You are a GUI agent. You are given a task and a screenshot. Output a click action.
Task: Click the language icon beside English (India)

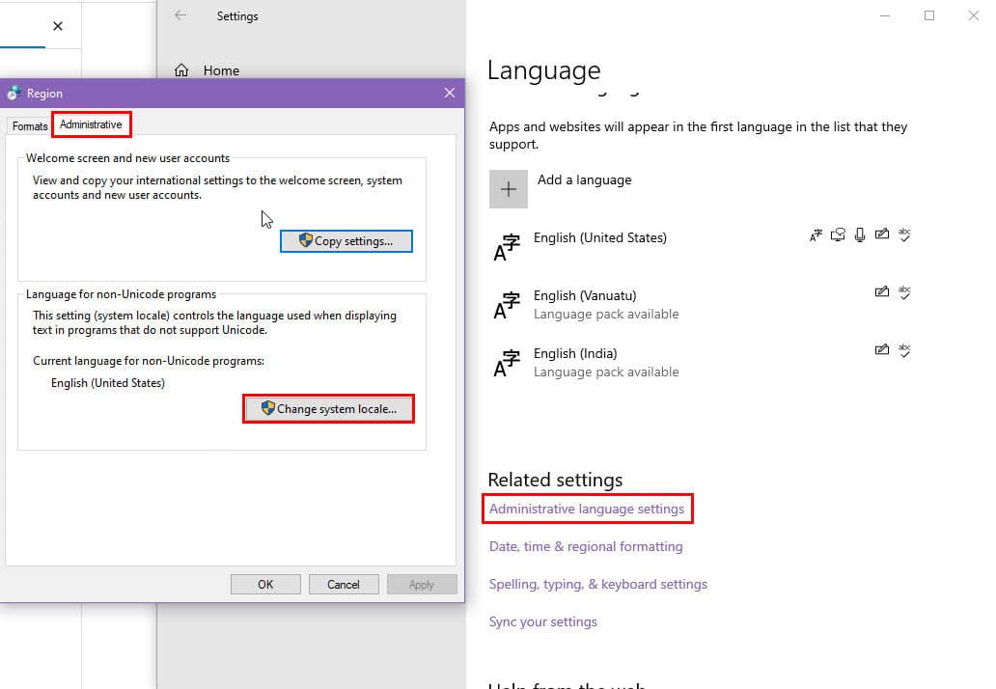pyautogui.click(x=507, y=363)
